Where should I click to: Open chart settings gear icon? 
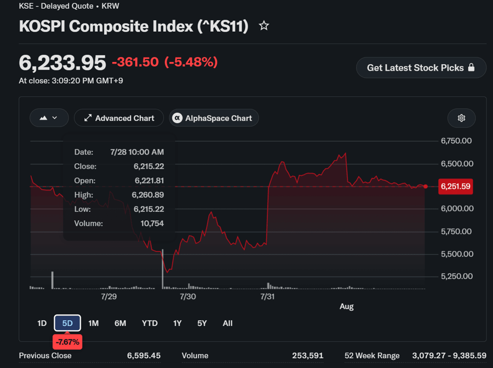[x=461, y=118]
